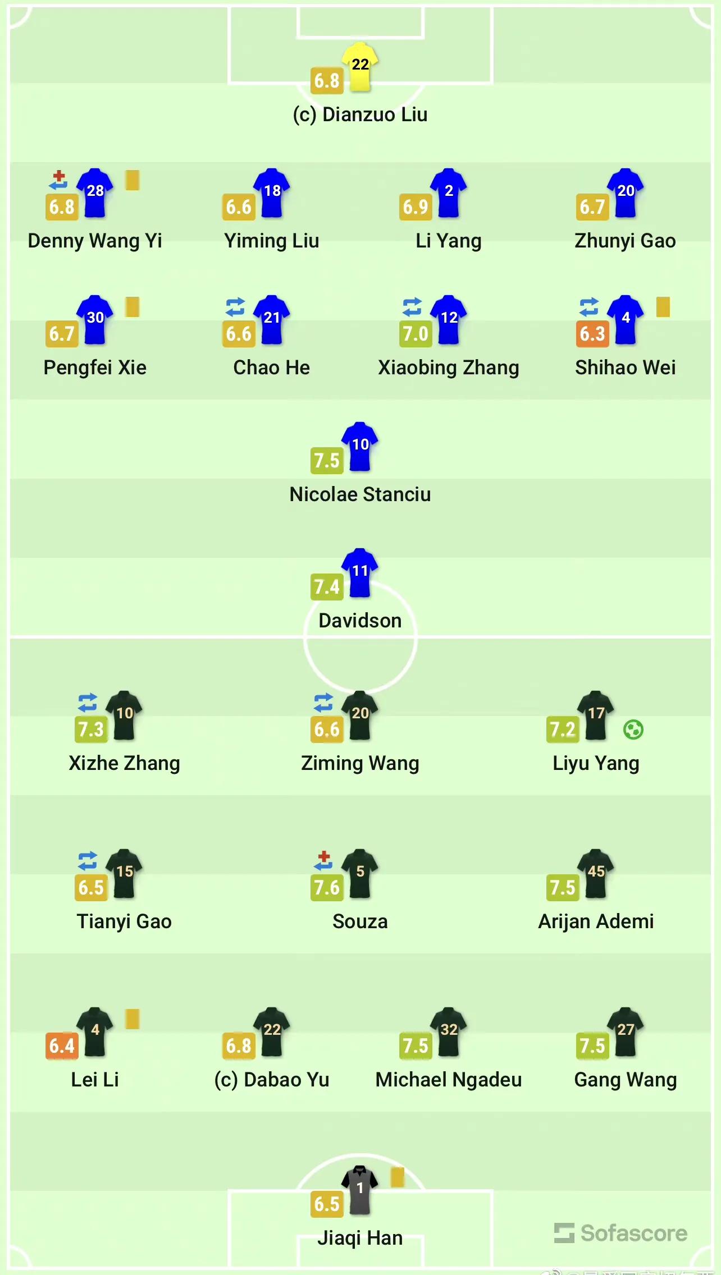This screenshot has width=721, height=1275.
Task: Click the 7.5 rating badge for Gang Wang
Action: [x=592, y=1046]
